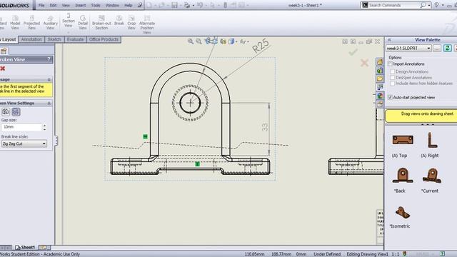Select horizontal break cut button
Viewport: 457px width, 257px height.
click(16, 111)
